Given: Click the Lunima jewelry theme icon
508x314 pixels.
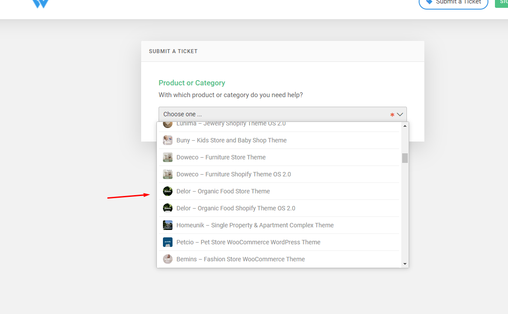Looking at the screenshot, I should pos(167,125).
